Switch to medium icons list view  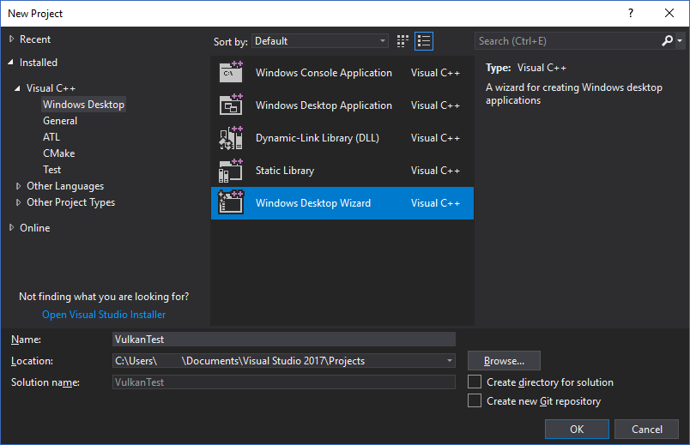(x=424, y=41)
